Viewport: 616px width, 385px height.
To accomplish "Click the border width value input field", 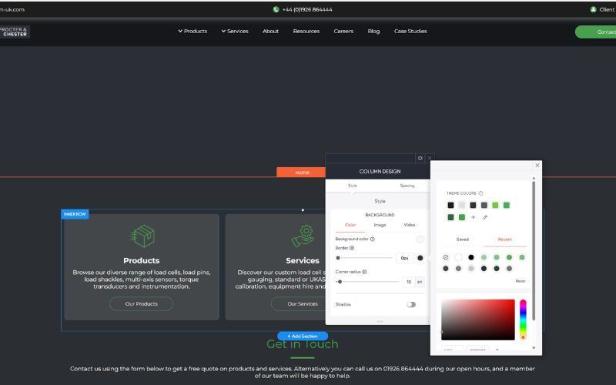I will (x=405, y=258).
